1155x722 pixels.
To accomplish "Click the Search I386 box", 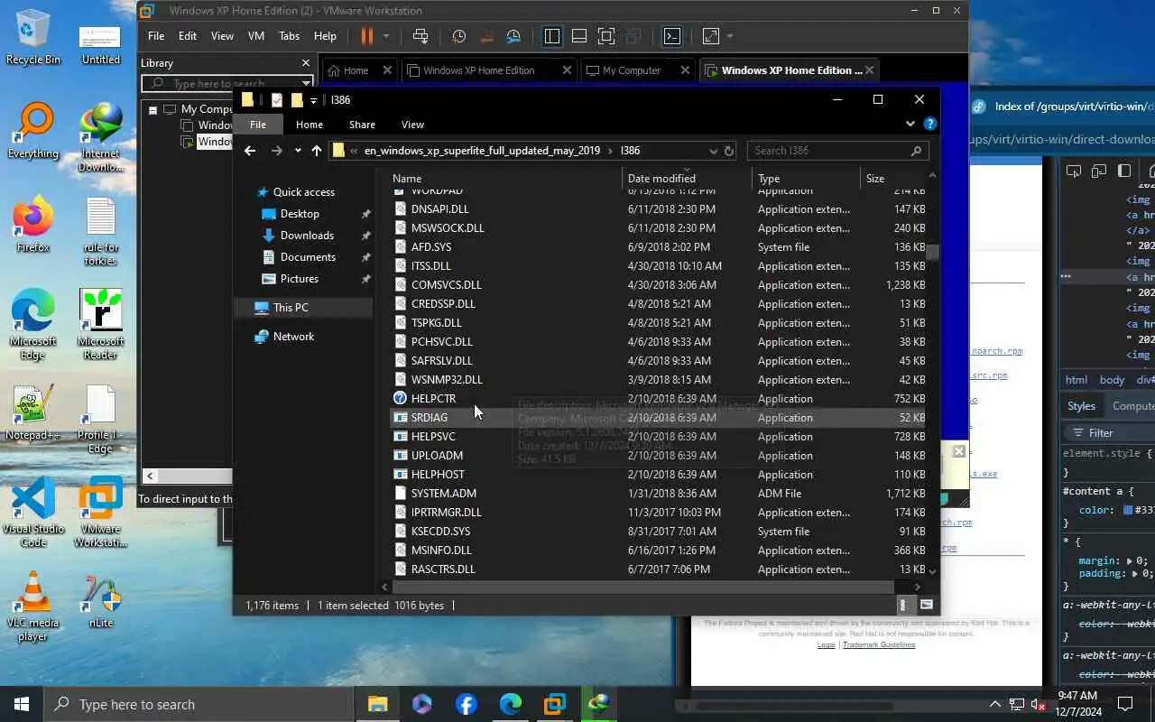I will pyautogui.click(x=837, y=151).
